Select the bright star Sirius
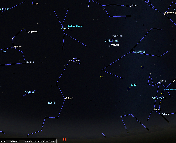 (159, 83)
